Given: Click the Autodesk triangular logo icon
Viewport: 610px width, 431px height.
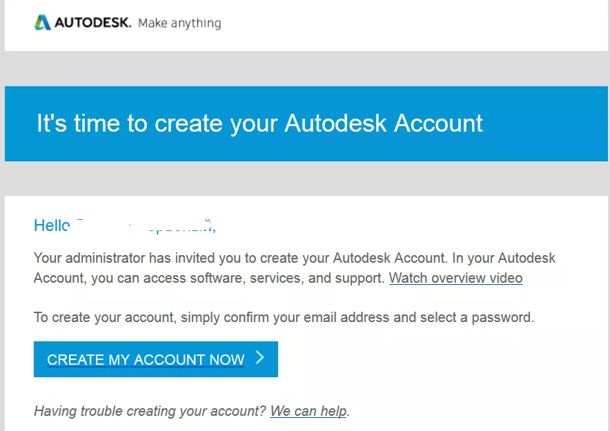Looking at the screenshot, I should tap(42, 23).
